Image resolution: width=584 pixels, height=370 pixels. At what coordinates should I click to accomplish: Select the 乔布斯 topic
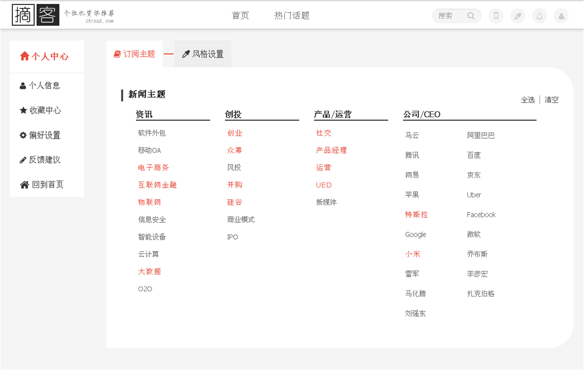478,254
